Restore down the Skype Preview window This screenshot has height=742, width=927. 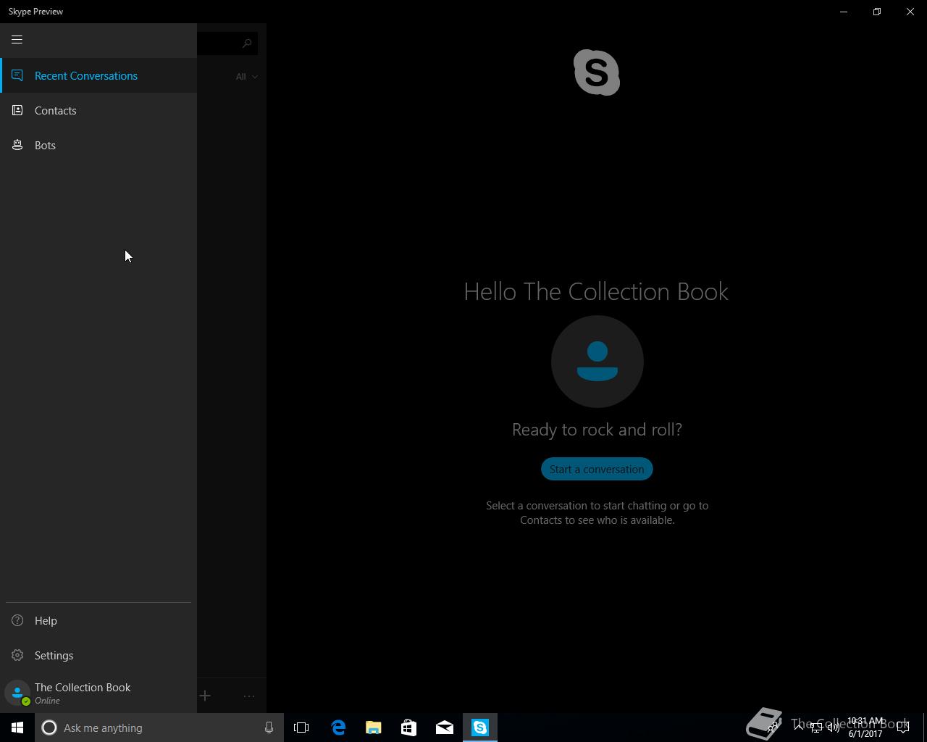tap(877, 12)
